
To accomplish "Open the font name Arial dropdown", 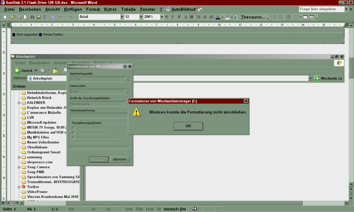I will 122,17.
